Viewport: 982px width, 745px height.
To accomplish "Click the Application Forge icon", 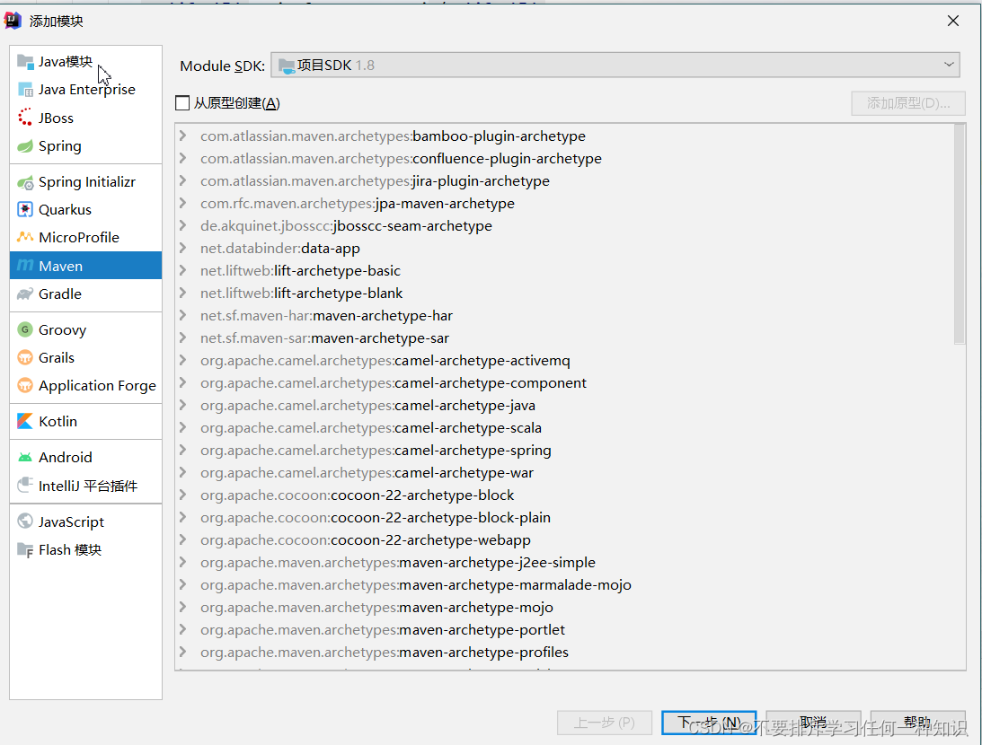I will 25,385.
